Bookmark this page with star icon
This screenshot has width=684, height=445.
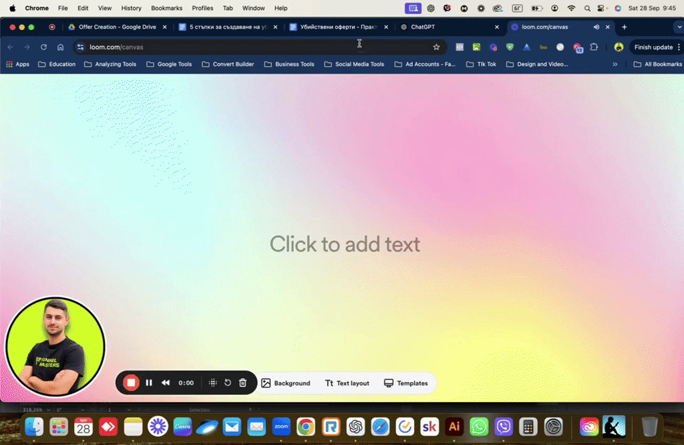point(436,47)
